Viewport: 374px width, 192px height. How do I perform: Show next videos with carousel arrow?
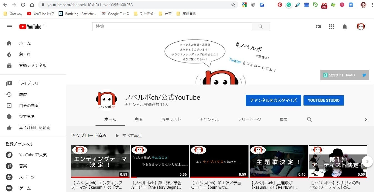[367, 161]
